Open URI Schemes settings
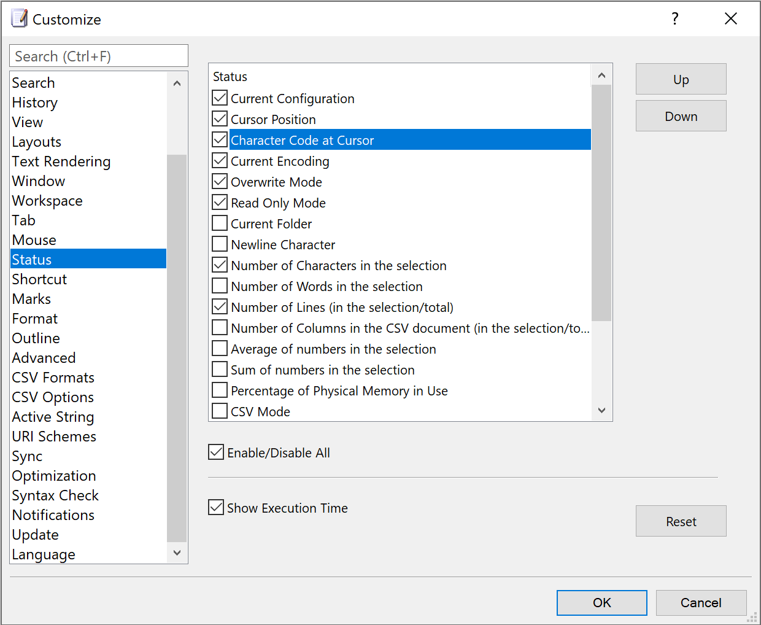The width and height of the screenshot is (761, 625). point(88,437)
